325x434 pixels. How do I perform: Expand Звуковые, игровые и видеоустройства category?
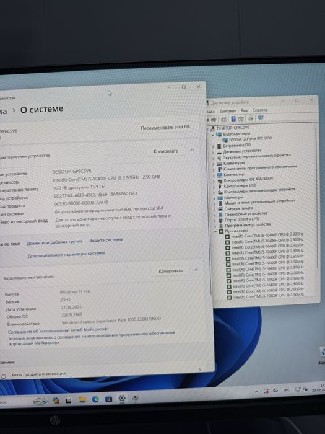213,157
